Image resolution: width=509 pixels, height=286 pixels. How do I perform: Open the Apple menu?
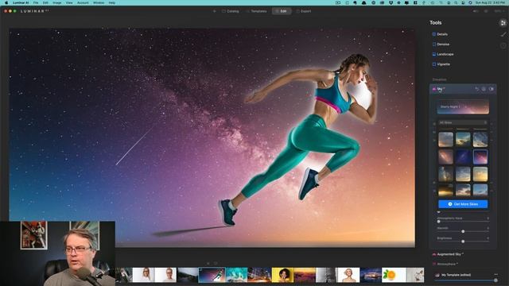click(6, 2)
